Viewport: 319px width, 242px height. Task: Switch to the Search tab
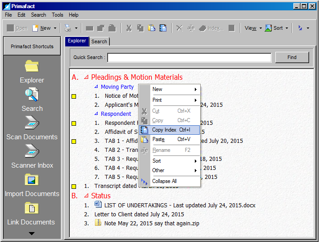(99, 41)
